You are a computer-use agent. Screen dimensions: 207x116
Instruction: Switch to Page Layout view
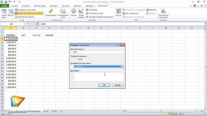pyautogui.click(x=173, y=114)
